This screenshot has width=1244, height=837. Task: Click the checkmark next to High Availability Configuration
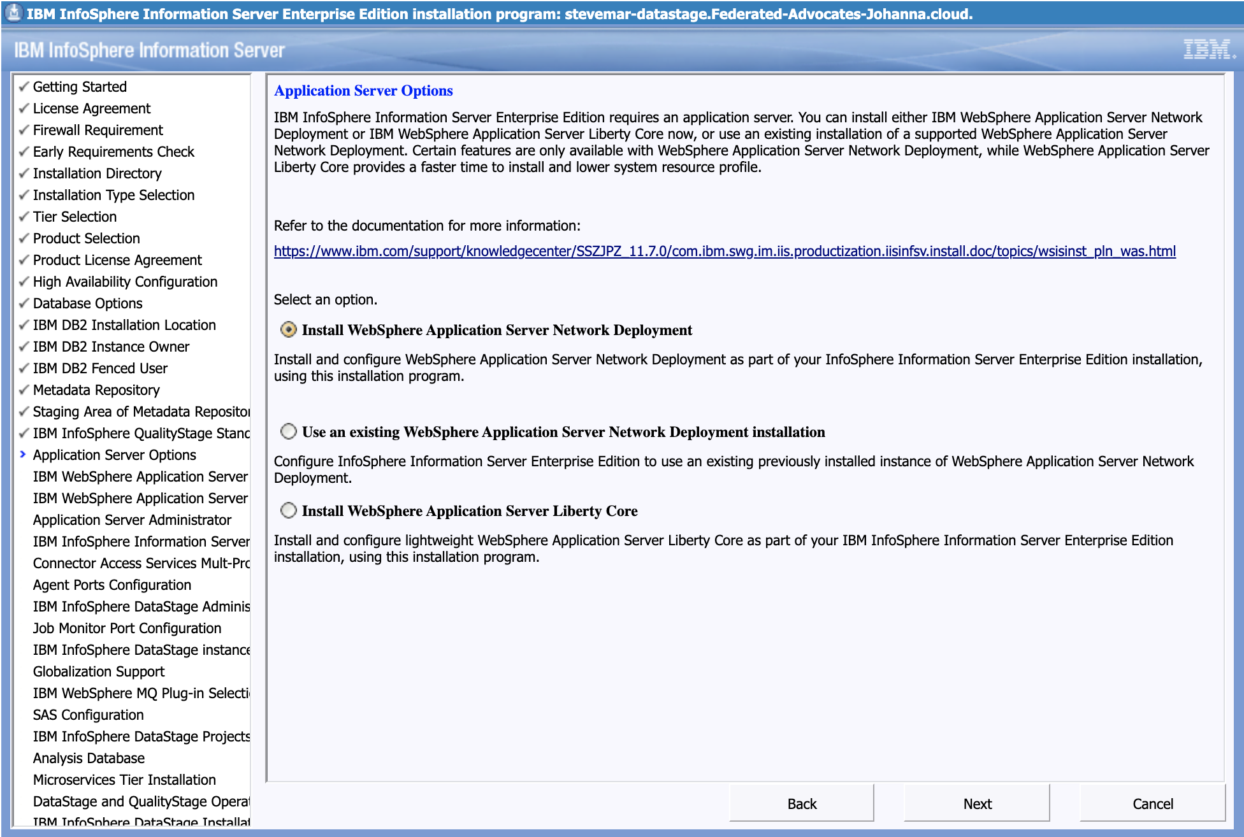coord(24,281)
